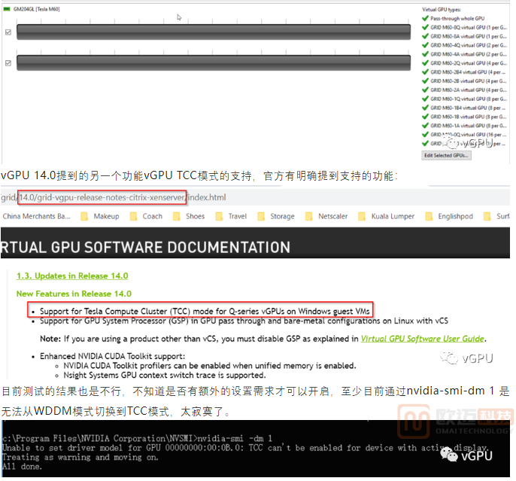Click the 'Treating as warning and moving on.' line
This screenshot has width=516, height=481.
pos(80,457)
